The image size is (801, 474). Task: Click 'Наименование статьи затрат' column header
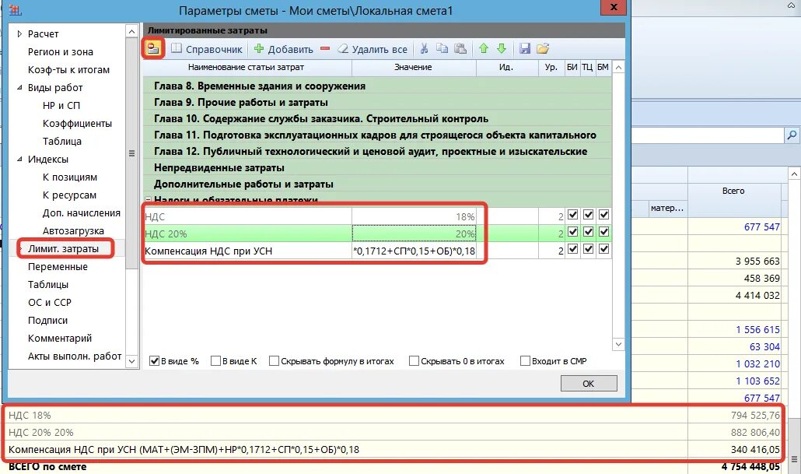coord(247,68)
